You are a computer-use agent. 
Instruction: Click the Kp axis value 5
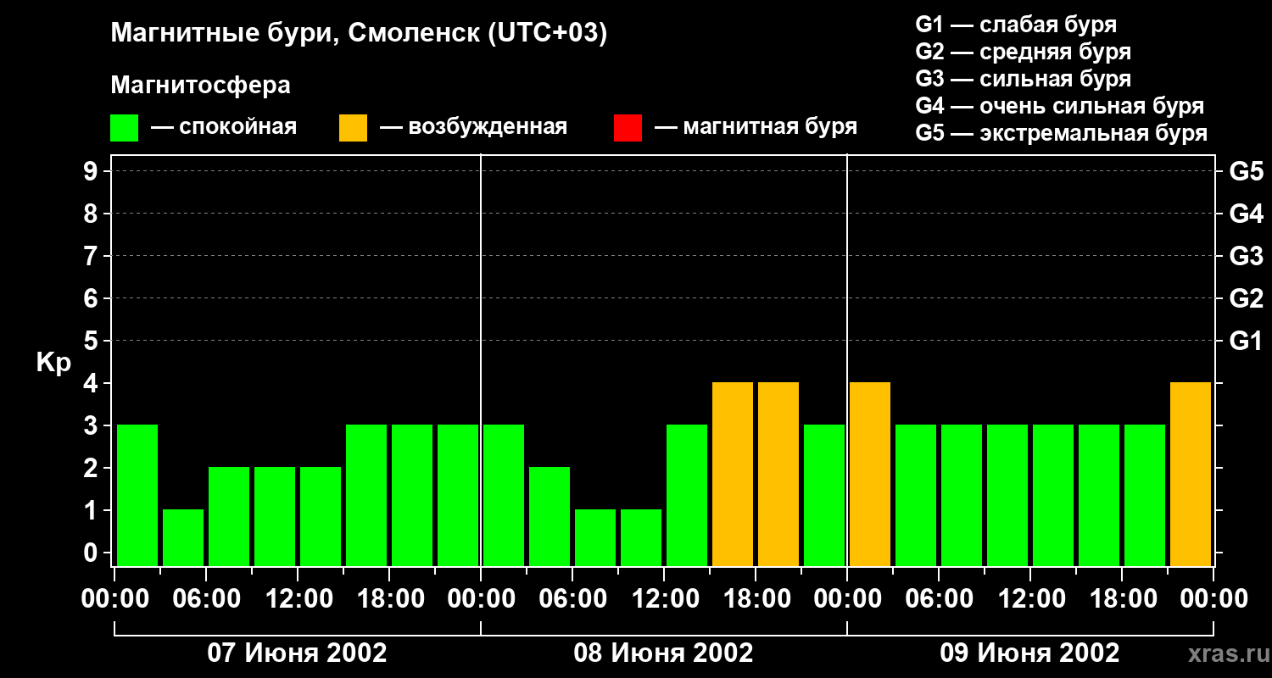[x=92, y=341]
